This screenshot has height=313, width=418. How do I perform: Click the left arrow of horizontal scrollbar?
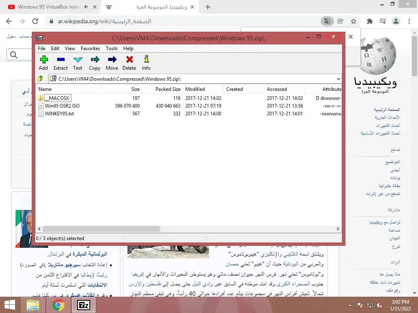40,229
